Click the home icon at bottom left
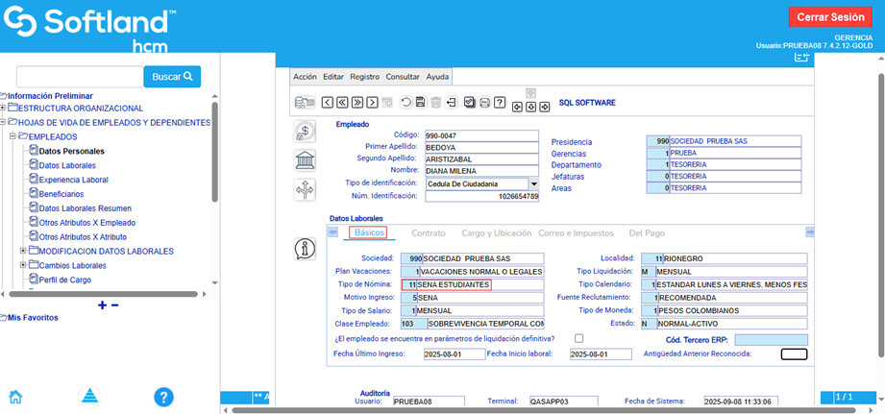This screenshot has width=885, height=414. coord(15,397)
